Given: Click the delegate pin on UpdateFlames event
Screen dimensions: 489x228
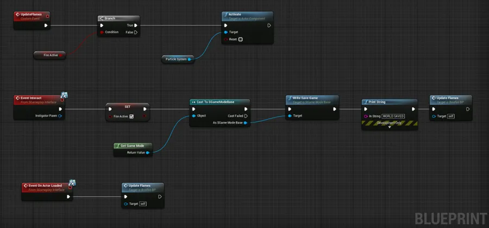Looking at the screenshot, I should (47, 16).
